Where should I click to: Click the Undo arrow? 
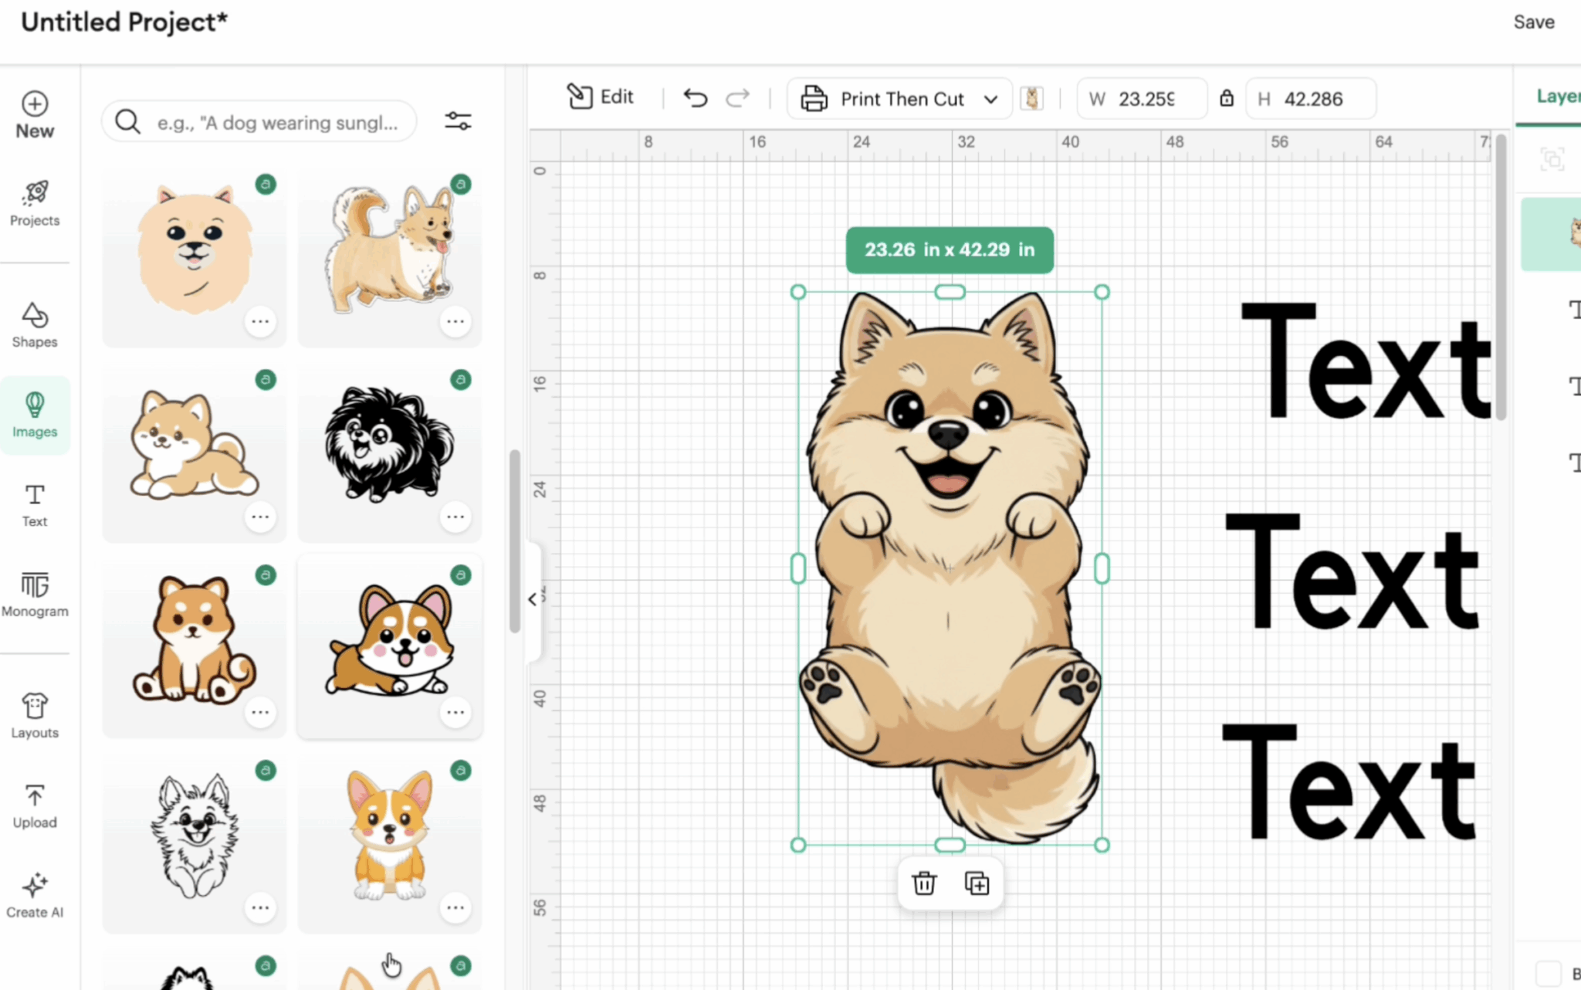(695, 98)
